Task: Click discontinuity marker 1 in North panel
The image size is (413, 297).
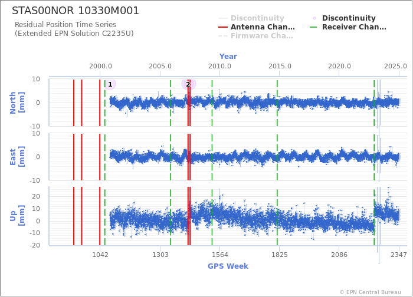Action: point(110,84)
